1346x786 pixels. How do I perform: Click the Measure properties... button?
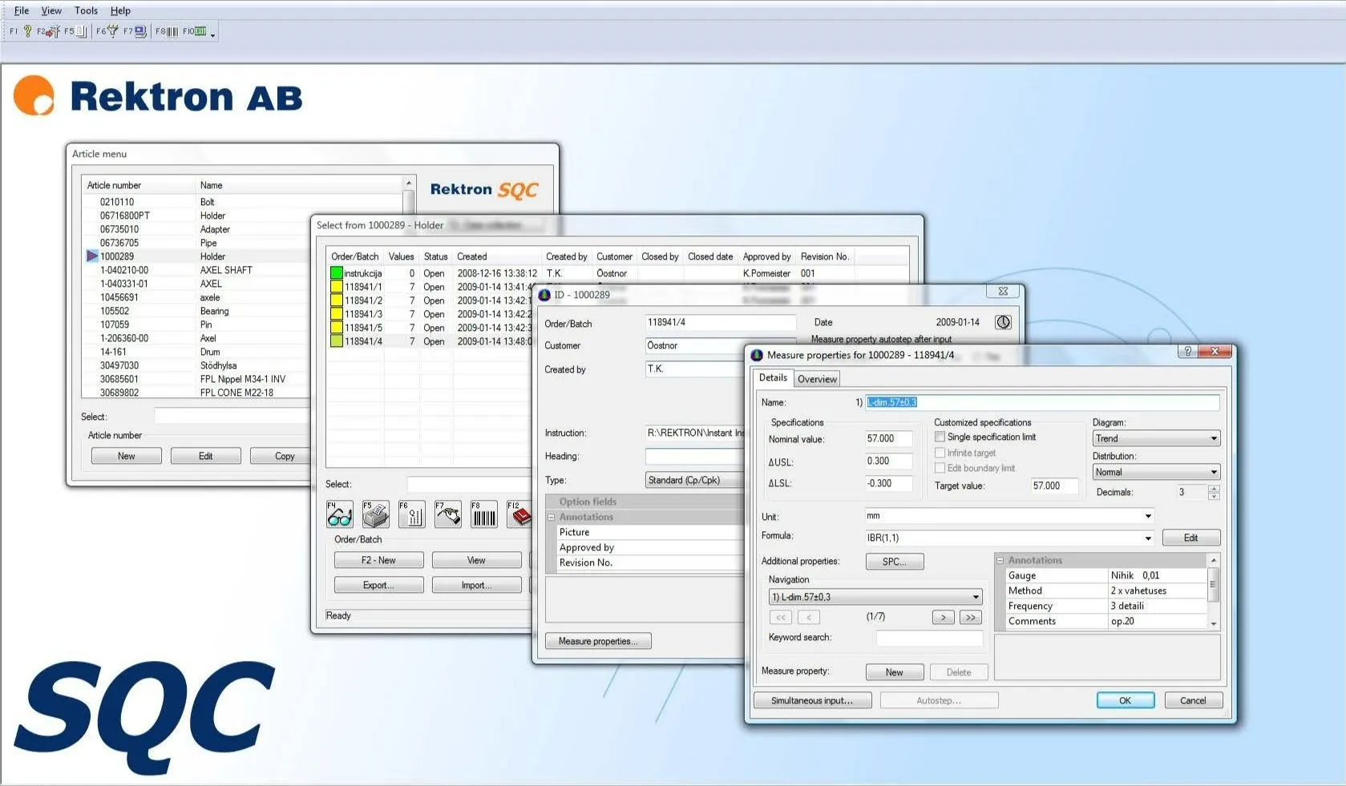point(598,641)
